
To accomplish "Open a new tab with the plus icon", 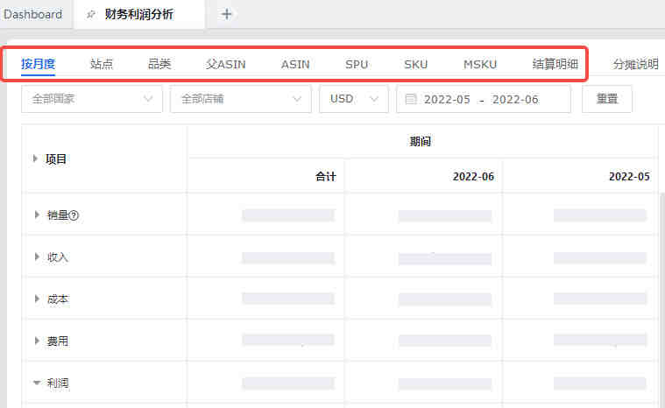I will (x=226, y=14).
